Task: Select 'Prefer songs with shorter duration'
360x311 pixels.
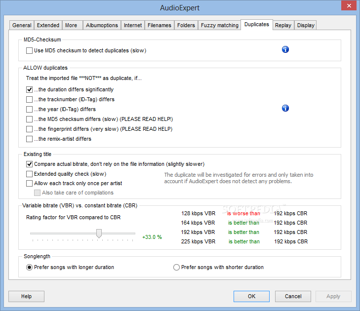Action: (x=176, y=268)
